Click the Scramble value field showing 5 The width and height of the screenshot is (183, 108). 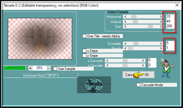coord(170,43)
